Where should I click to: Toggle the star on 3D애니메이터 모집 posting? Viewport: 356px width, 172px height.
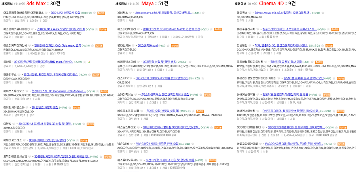[x=78, y=140]
